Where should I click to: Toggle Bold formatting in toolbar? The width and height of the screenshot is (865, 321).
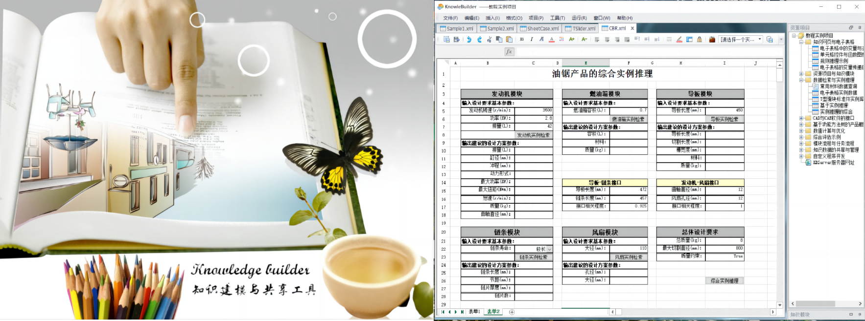coord(522,40)
